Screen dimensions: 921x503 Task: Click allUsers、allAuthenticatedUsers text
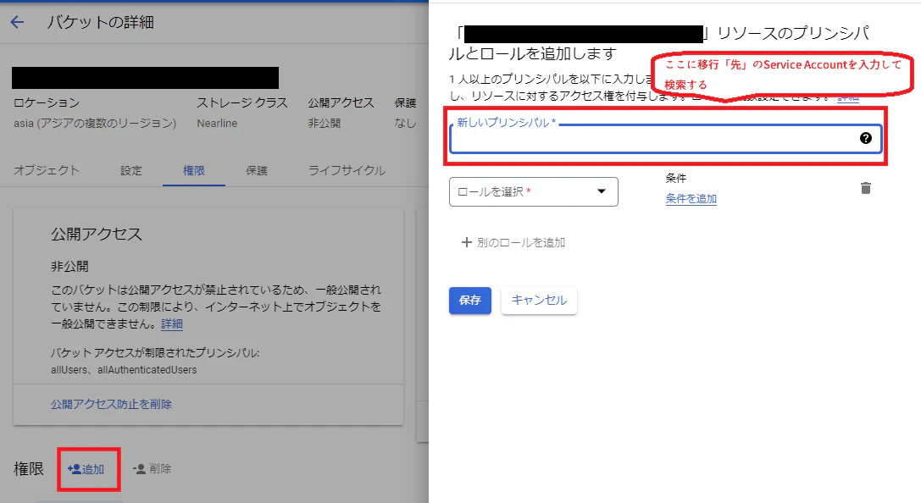[124, 370]
